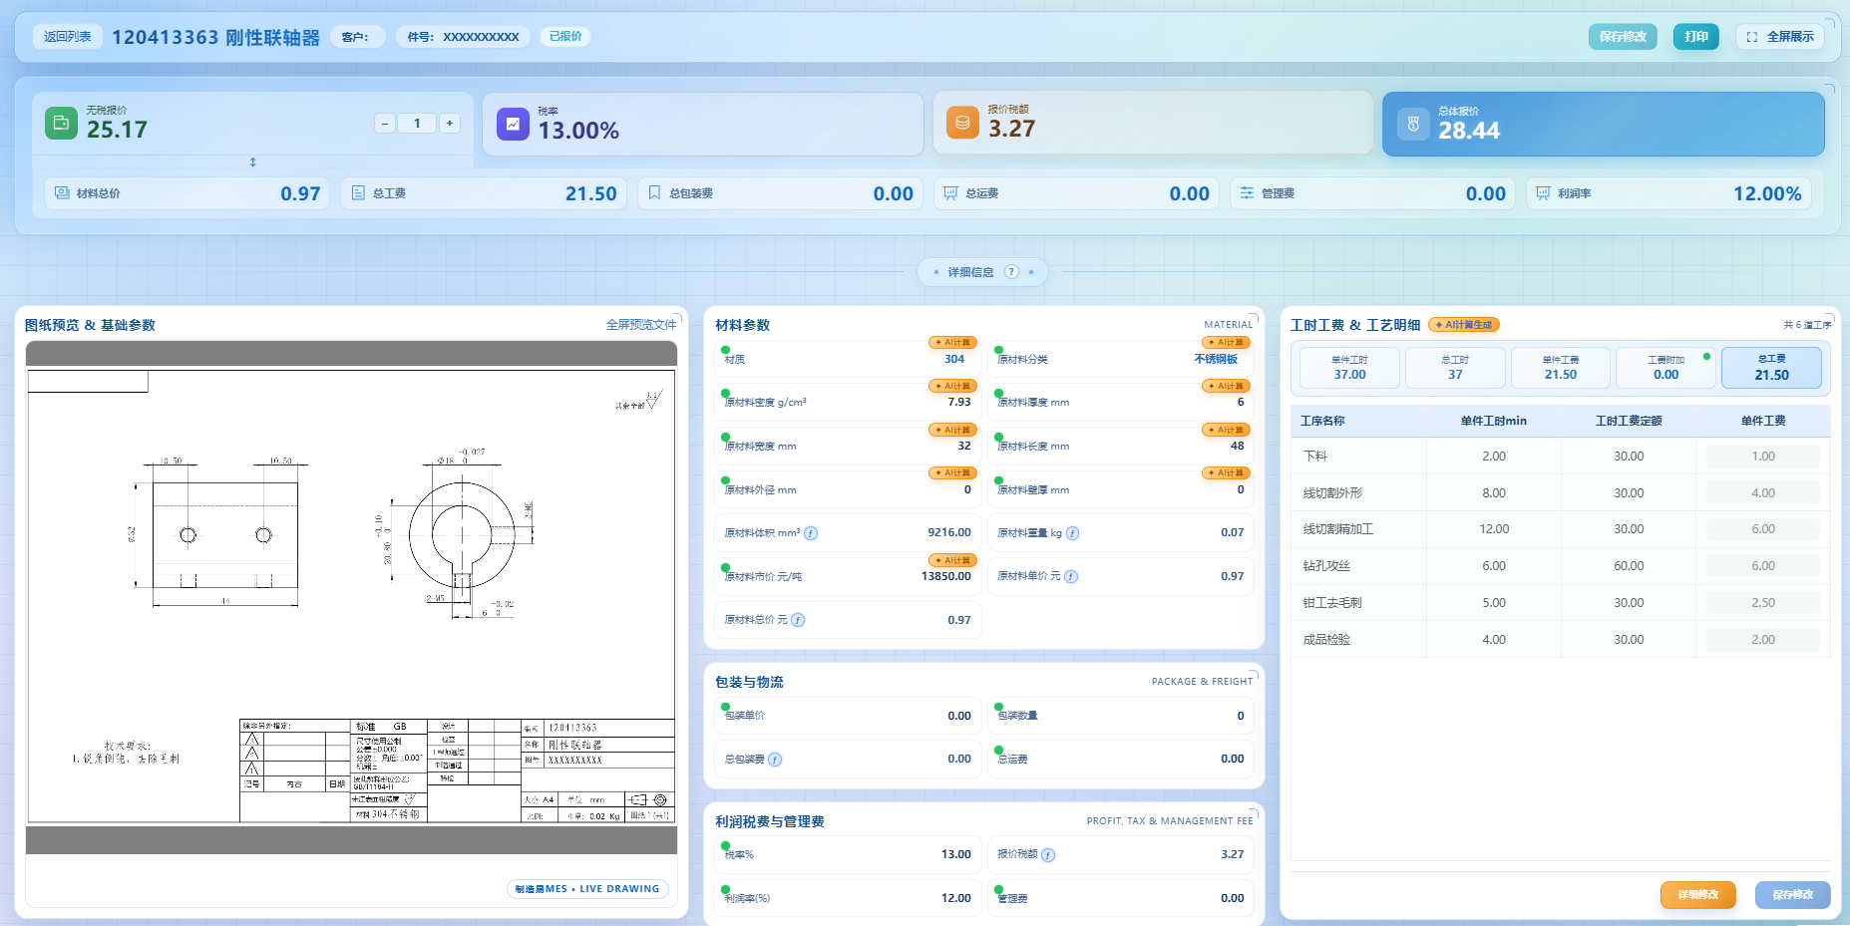Viewport: 1850px width, 926px height.
Task: Click AI计算 badge above 原材料密度 value
Action: click(952, 386)
